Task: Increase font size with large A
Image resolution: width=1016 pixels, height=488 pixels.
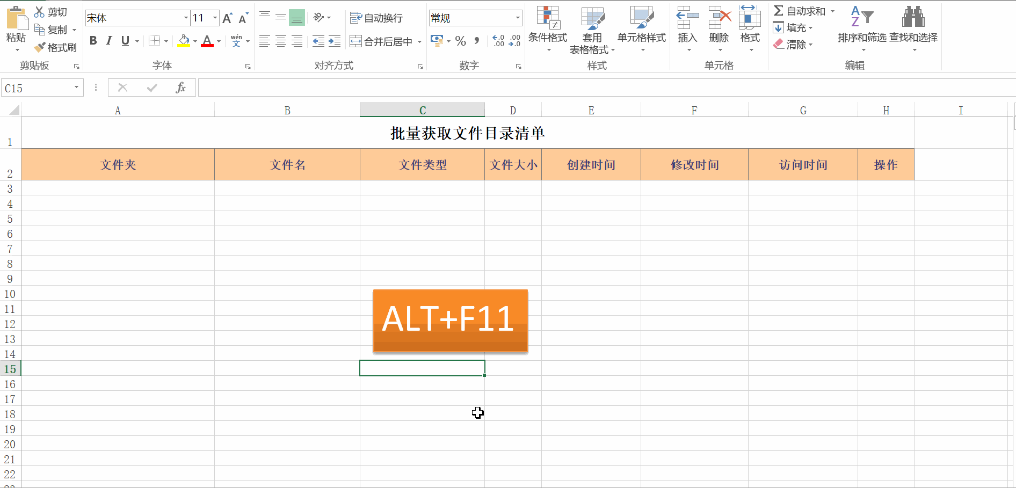Action: tap(227, 18)
